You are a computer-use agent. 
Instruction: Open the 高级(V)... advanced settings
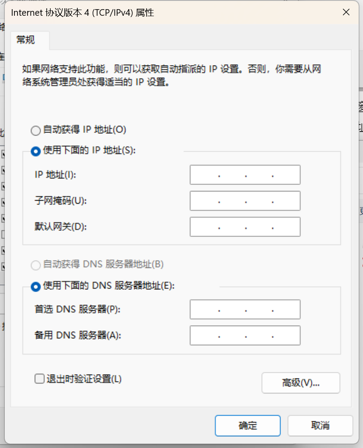click(x=301, y=383)
